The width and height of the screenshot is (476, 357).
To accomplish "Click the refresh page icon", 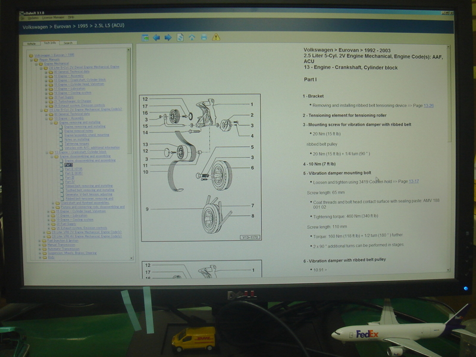I will (x=180, y=37).
